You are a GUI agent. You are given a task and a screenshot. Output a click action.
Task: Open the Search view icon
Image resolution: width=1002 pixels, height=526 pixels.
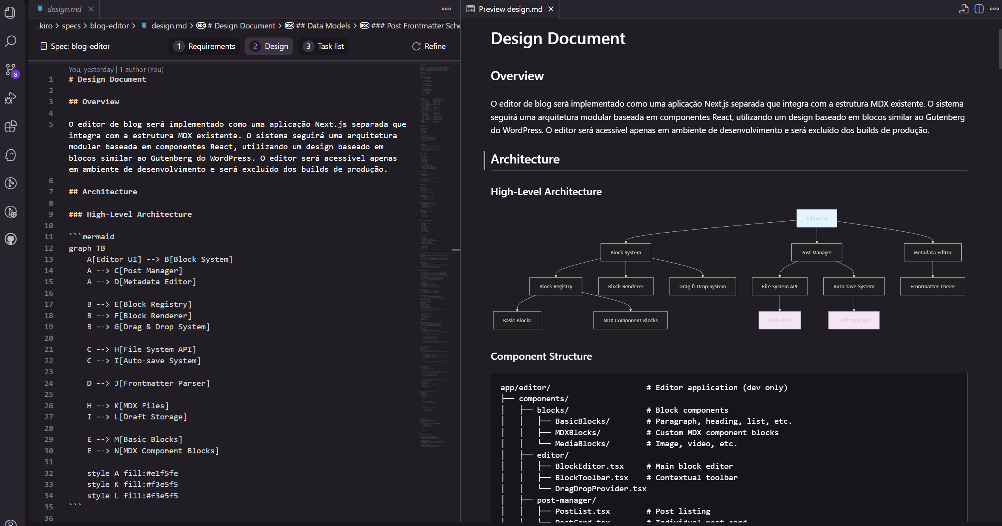click(x=11, y=41)
